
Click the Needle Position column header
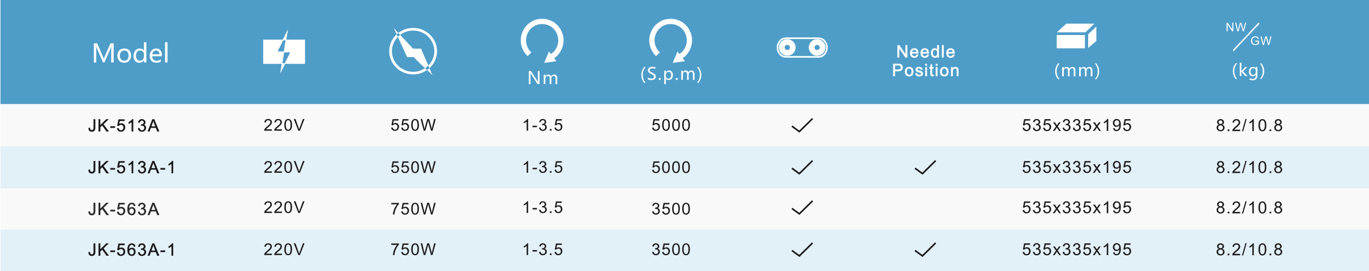[926, 61]
